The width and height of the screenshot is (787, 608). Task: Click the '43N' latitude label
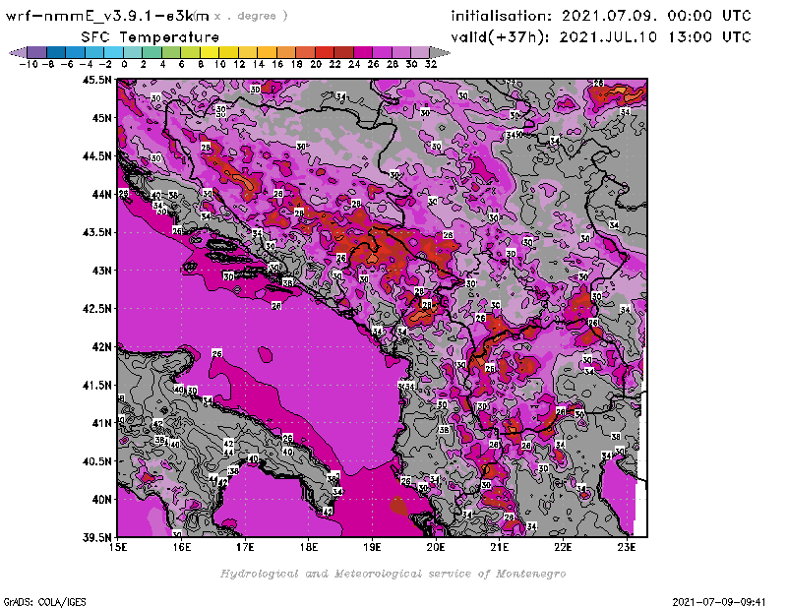[101, 271]
